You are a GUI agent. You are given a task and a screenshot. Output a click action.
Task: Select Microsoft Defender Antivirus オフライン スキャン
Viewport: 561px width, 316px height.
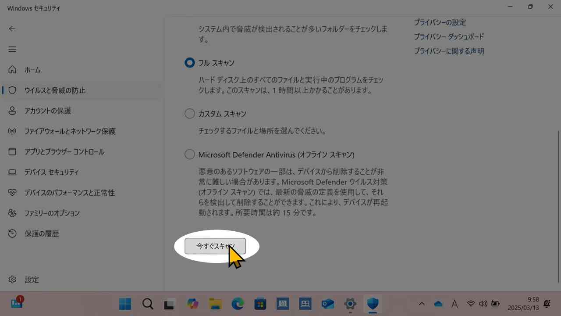pyautogui.click(x=189, y=154)
